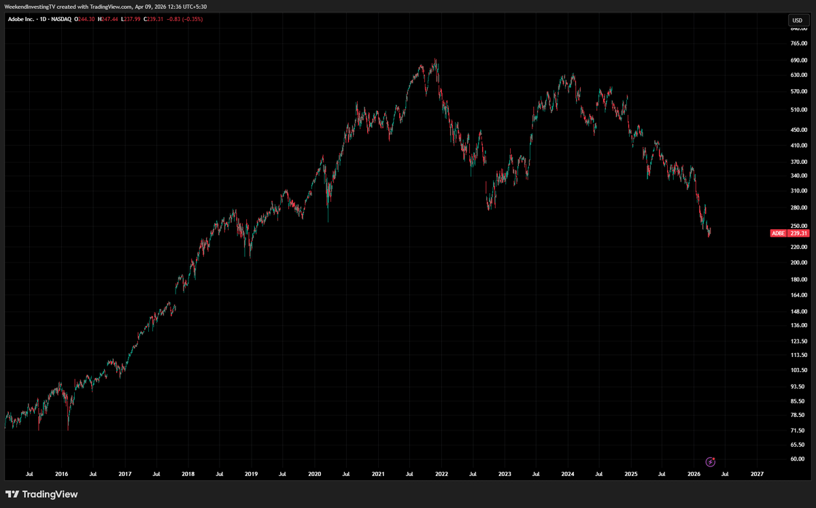Viewport: 816px width, 508px height.
Task: Click the 2023 time axis label
Action: click(x=505, y=473)
